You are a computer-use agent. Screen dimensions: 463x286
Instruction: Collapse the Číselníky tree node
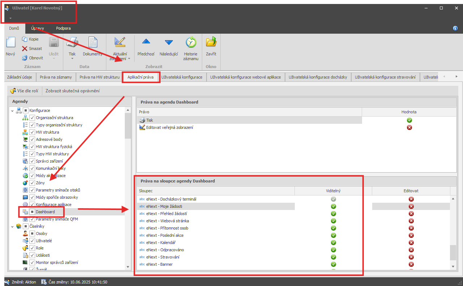[x=12, y=226]
